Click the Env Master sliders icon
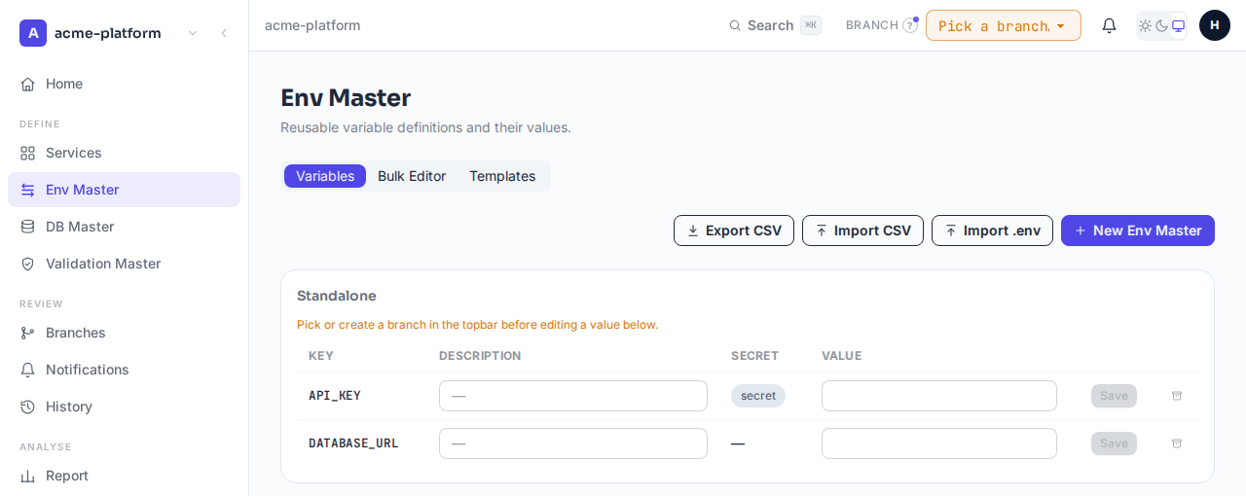 [x=27, y=190]
